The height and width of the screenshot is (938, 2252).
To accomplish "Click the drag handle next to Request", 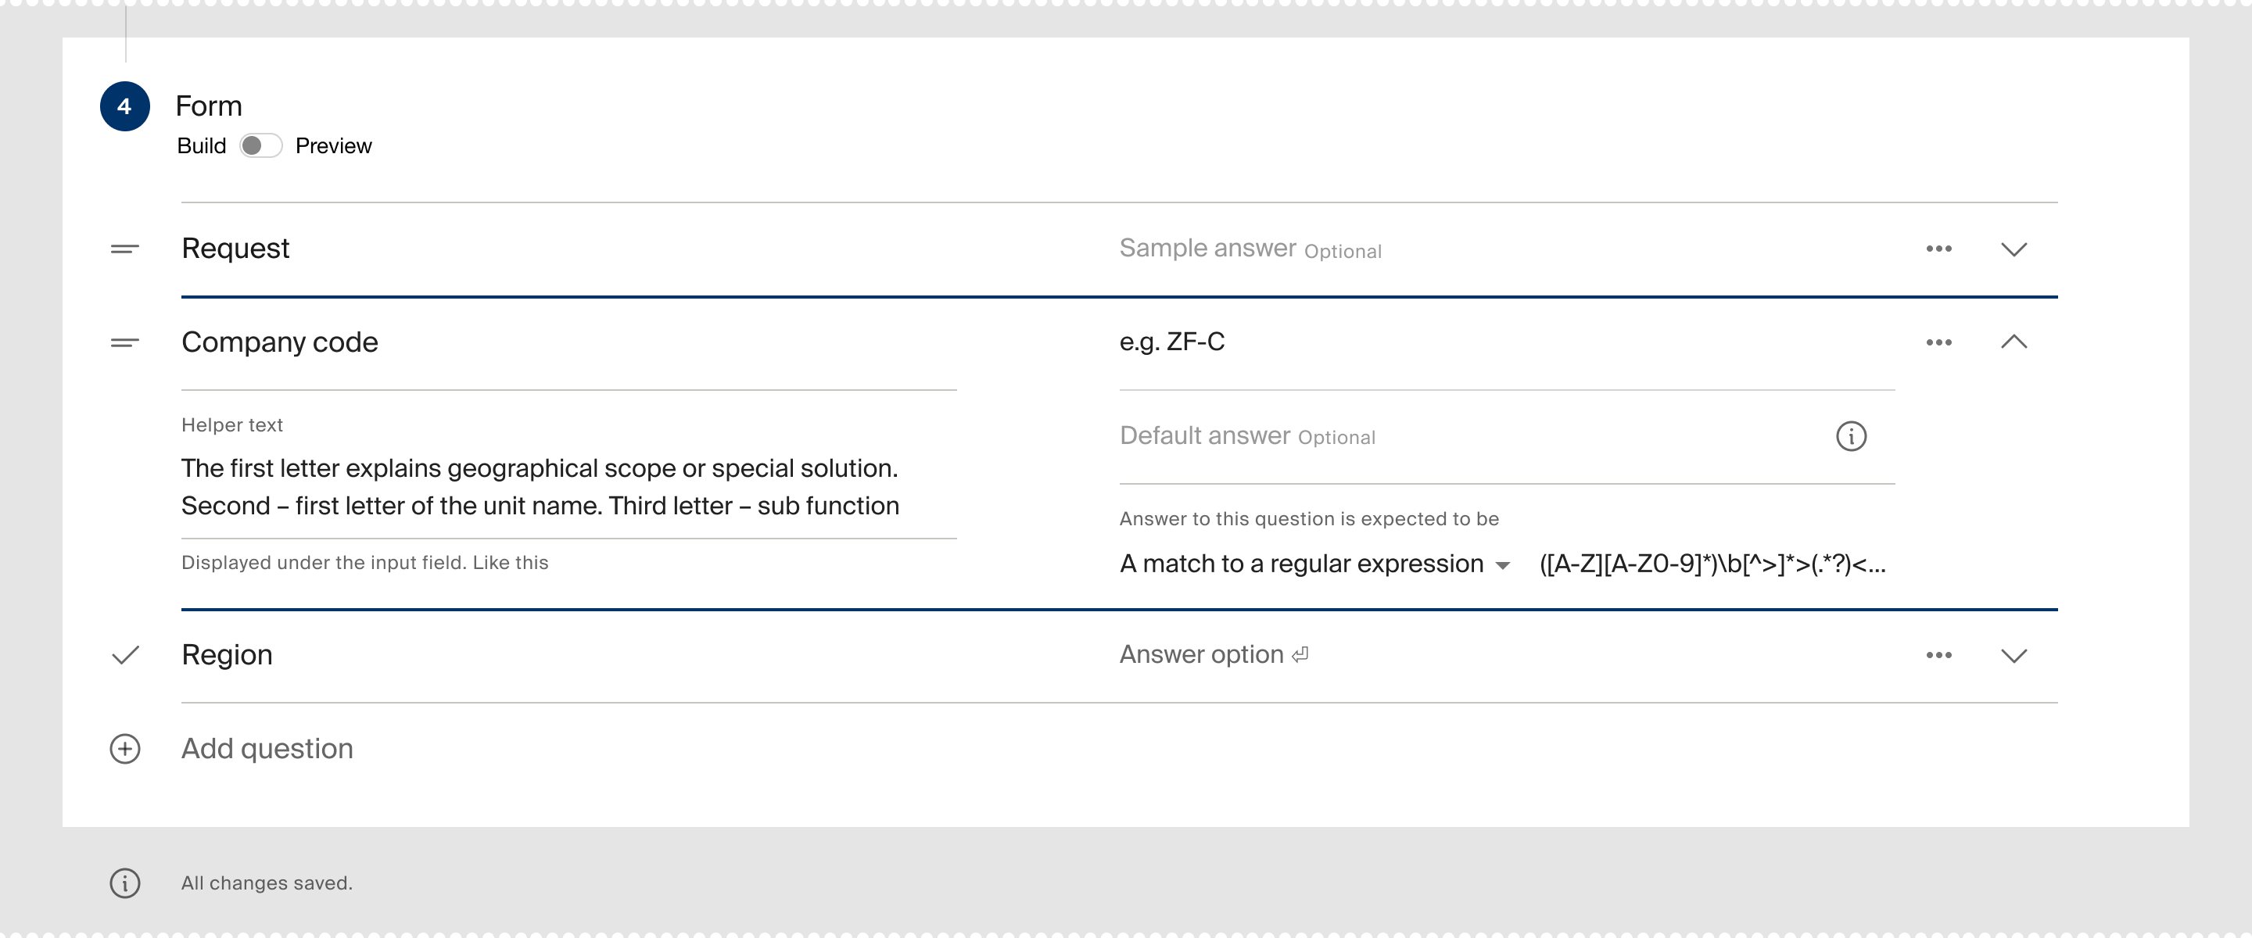I will pyautogui.click(x=124, y=249).
